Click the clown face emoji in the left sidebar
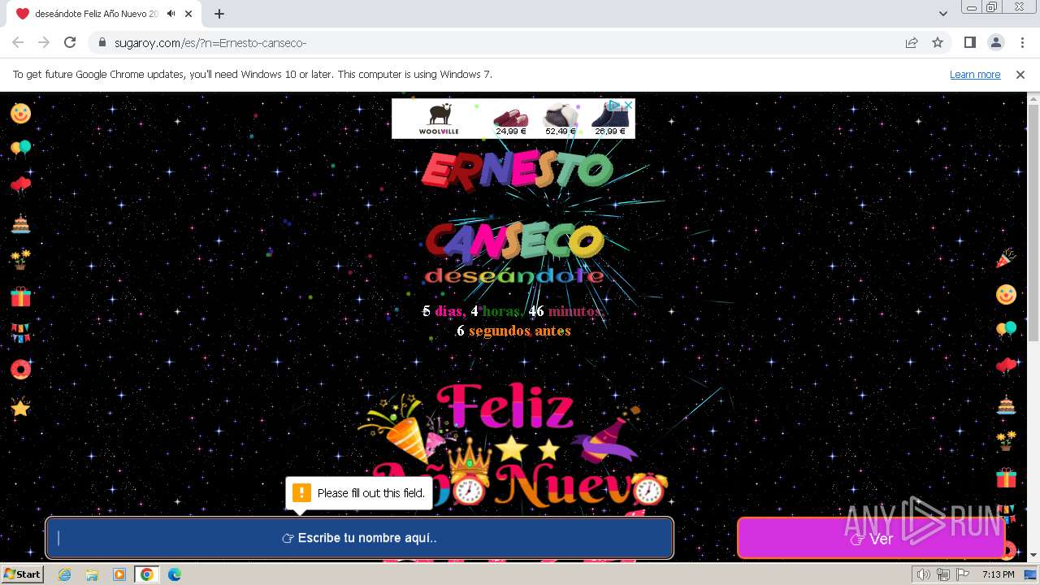The height and width of the screenshot is (585, 1040). [x=20, y=113]
